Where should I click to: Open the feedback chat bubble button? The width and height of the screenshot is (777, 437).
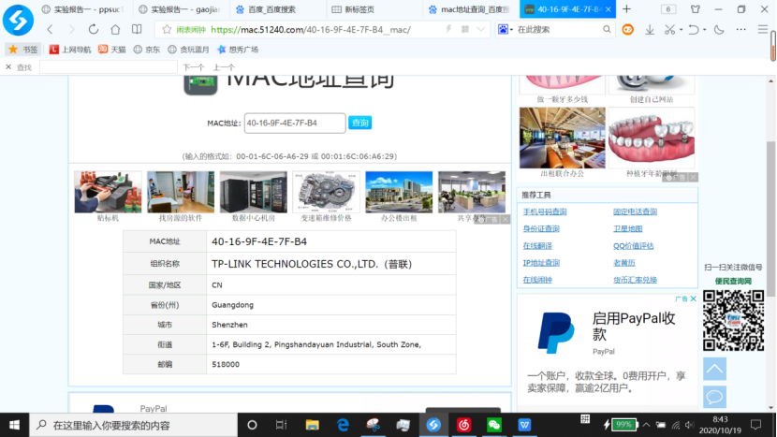714,397
